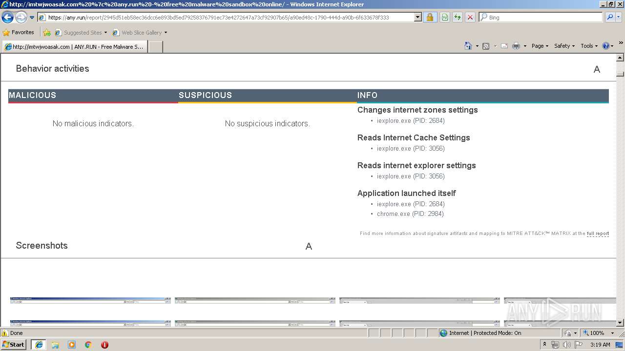Select the ANY.RUN Free Malware Sandbox tab
625x351 pixels.
[75, 47]
